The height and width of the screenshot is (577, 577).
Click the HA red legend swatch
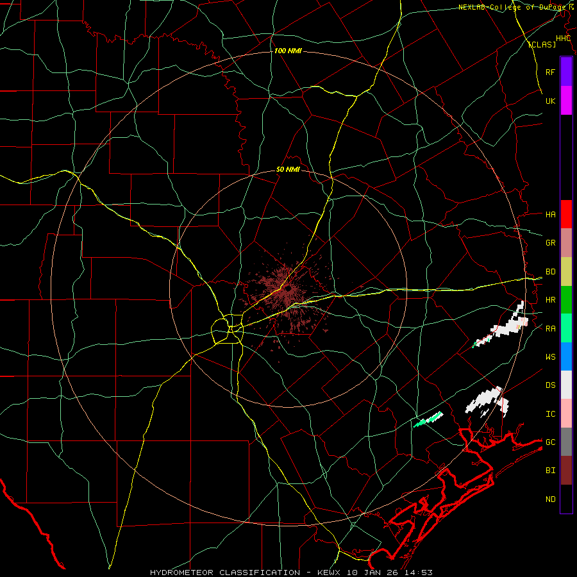pyautogui.click(x=566, y=214)
